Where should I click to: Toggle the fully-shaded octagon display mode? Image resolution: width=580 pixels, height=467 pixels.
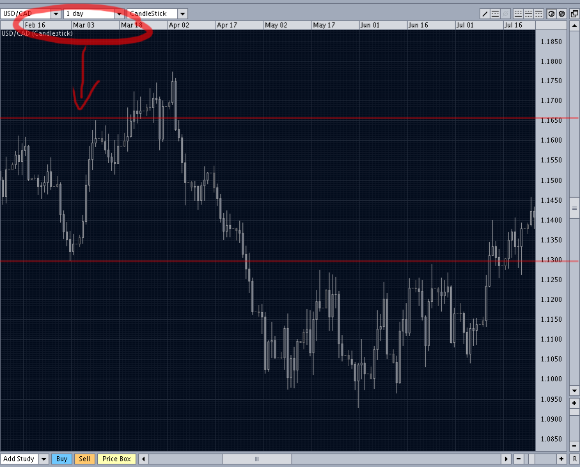(562, 14)
